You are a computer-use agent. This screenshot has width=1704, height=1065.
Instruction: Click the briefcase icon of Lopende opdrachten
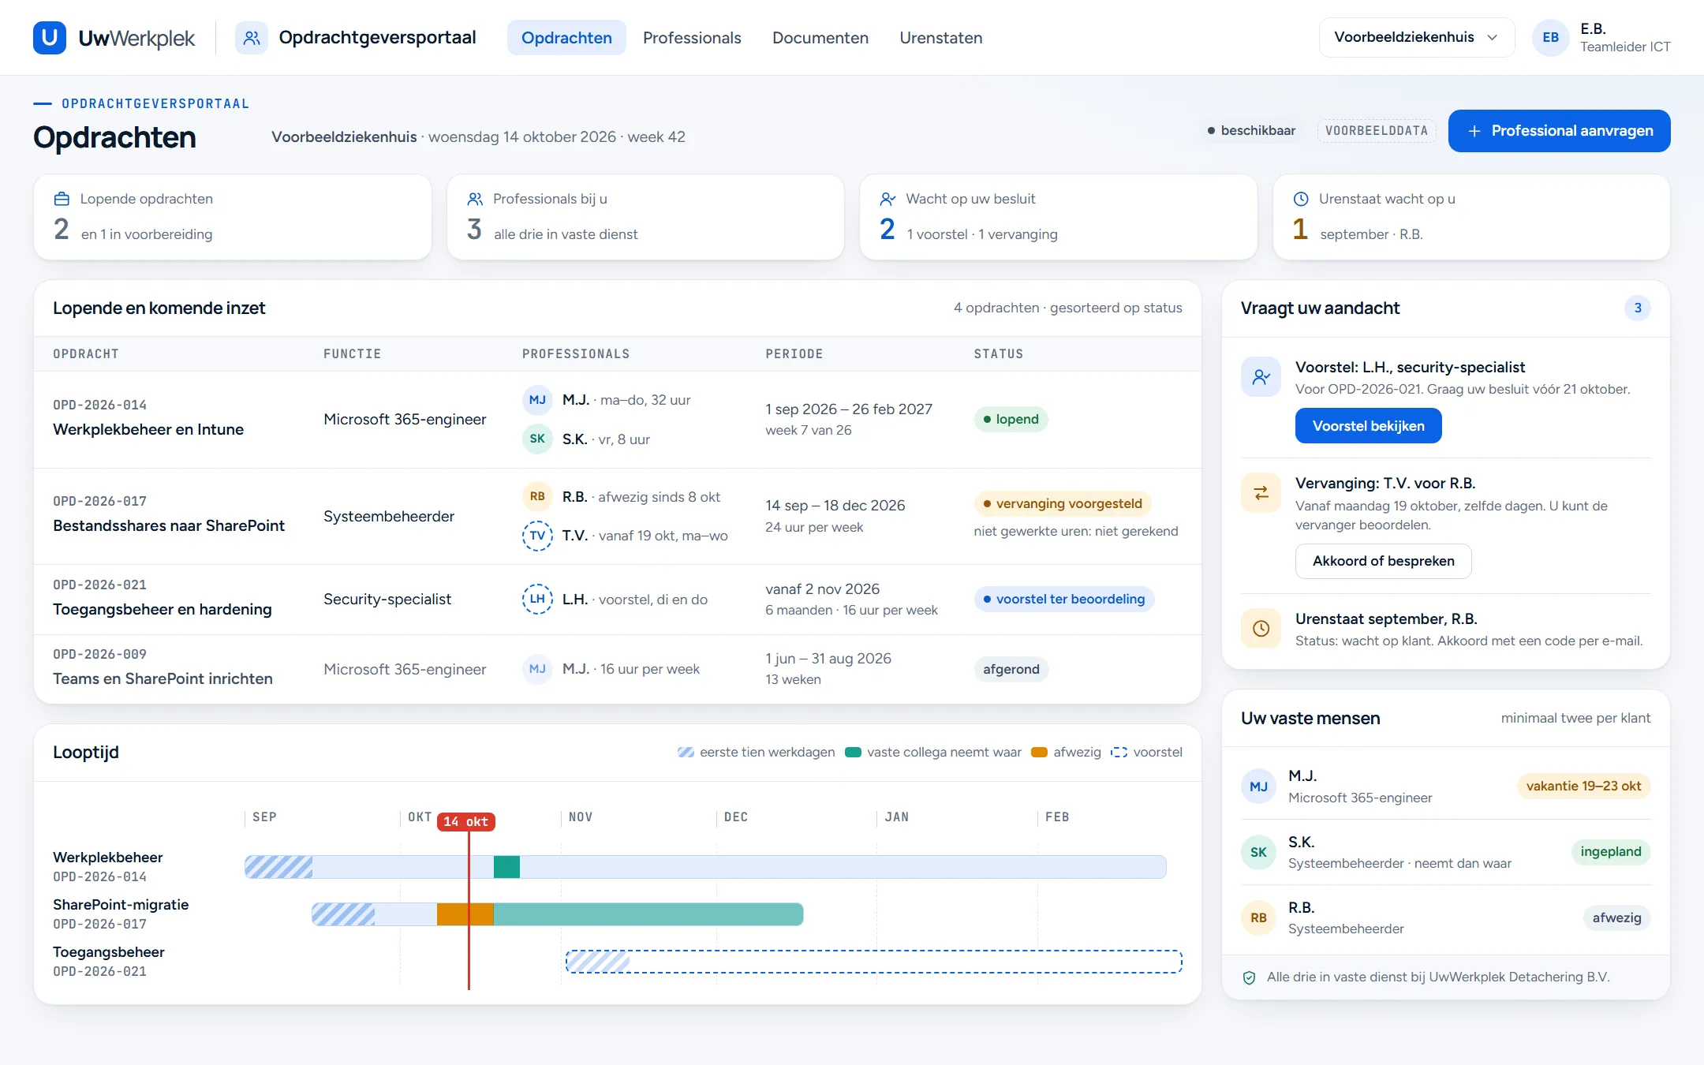click(62, 199)
